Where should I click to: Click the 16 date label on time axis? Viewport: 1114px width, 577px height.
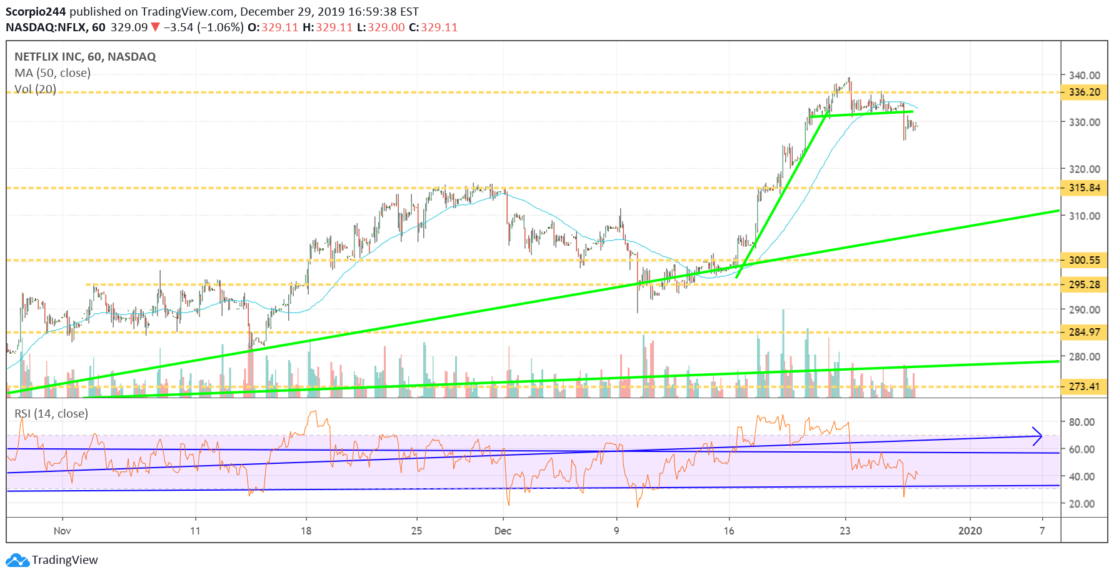(729, 531)
